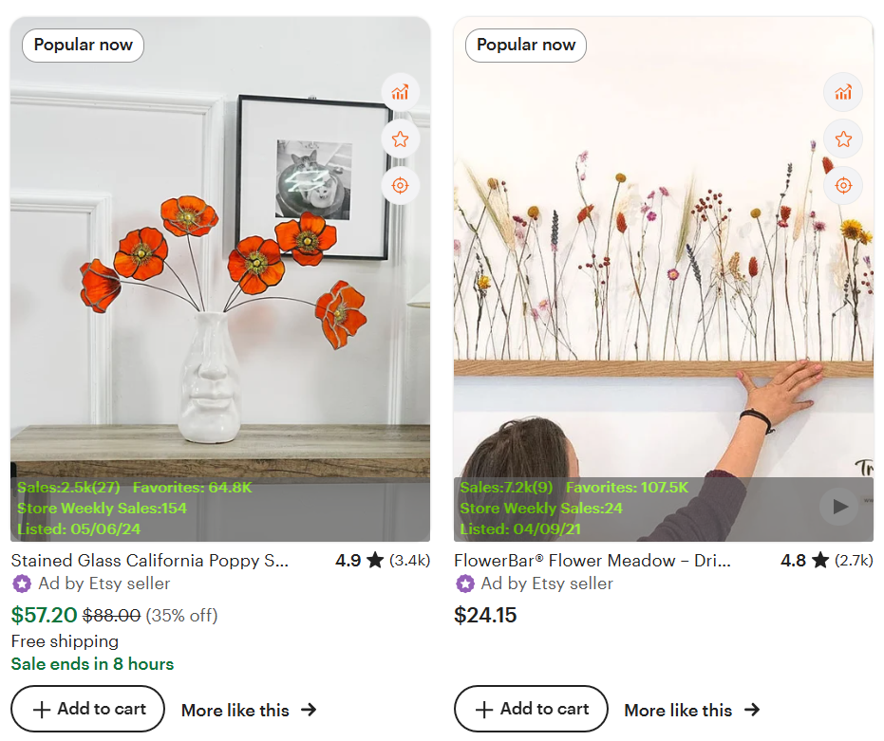The height and width of the screenshot is (741, 884).
Task: Open the FlowerBar Flower Meadow title link
Action: coord(592,561)
